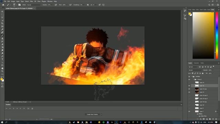Image resolution: width=220 pixels, height=124 pixels.
Task: Click the taskbar search icon
Action: click(x=6, y=122)
